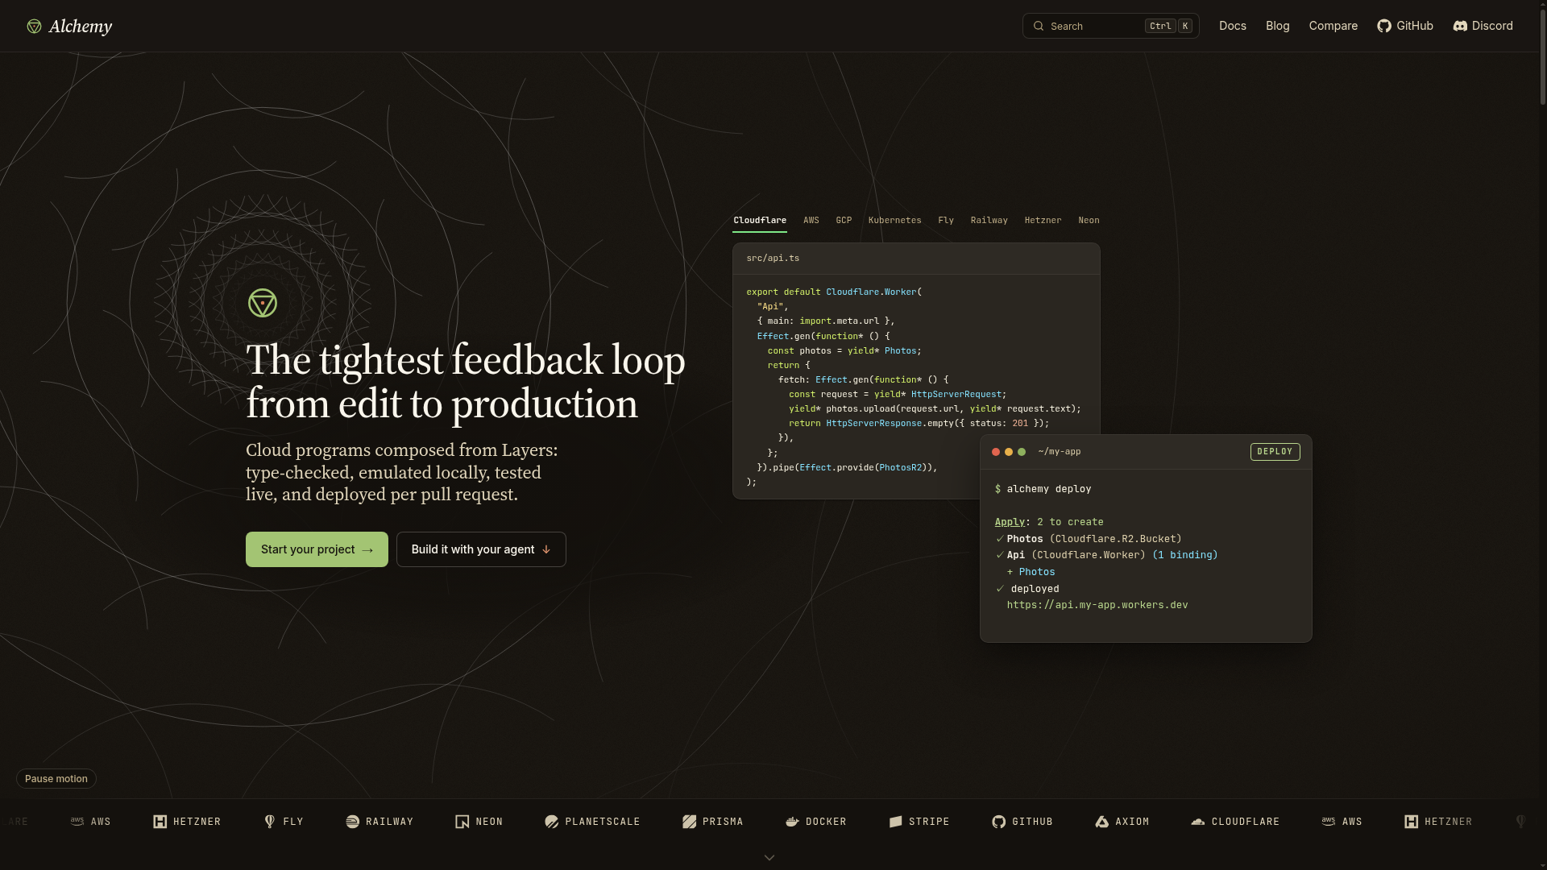Open the Blog link

coord(1278,26)
